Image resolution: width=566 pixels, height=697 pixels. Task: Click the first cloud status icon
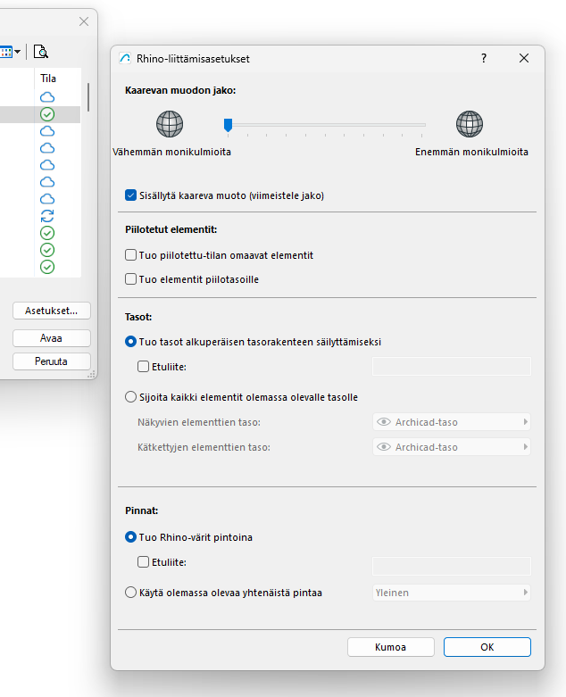(x=47, y=97)
